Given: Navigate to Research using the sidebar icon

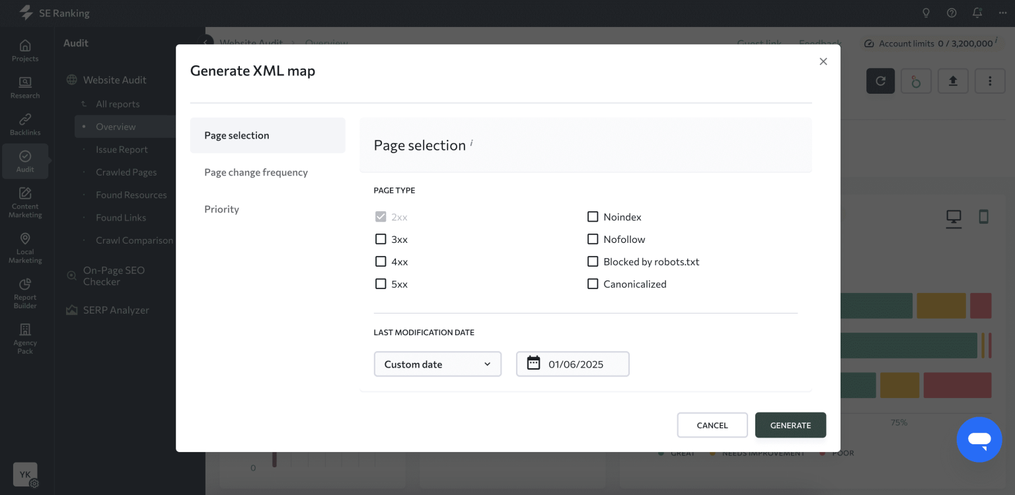Looking at the screenshot, I should click(24, 86).
